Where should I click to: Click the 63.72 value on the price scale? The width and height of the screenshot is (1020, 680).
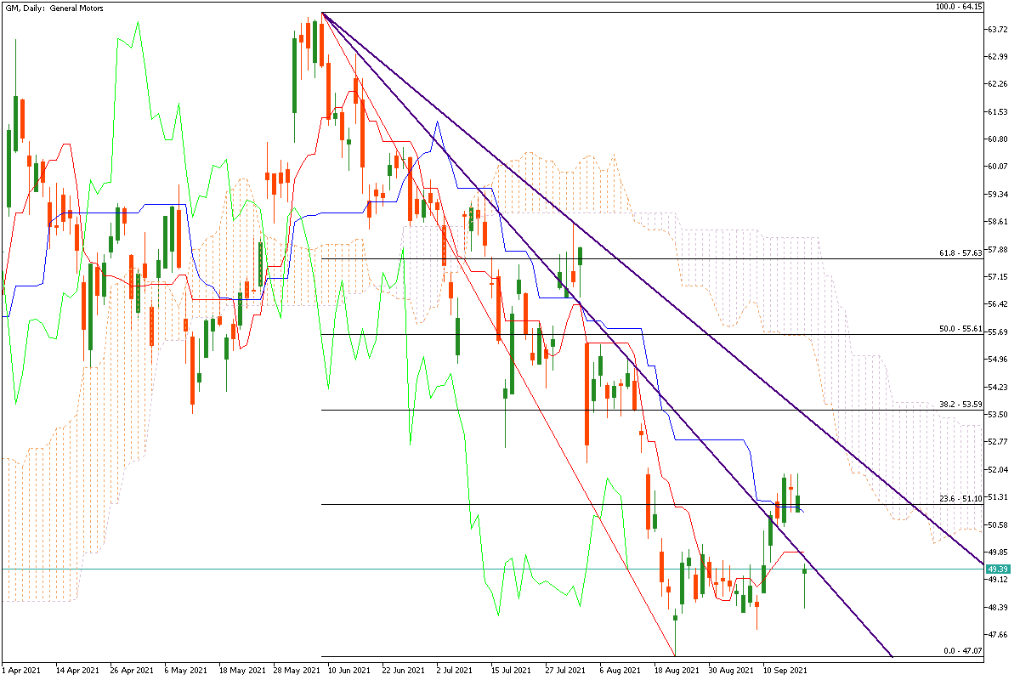point(996,30)
